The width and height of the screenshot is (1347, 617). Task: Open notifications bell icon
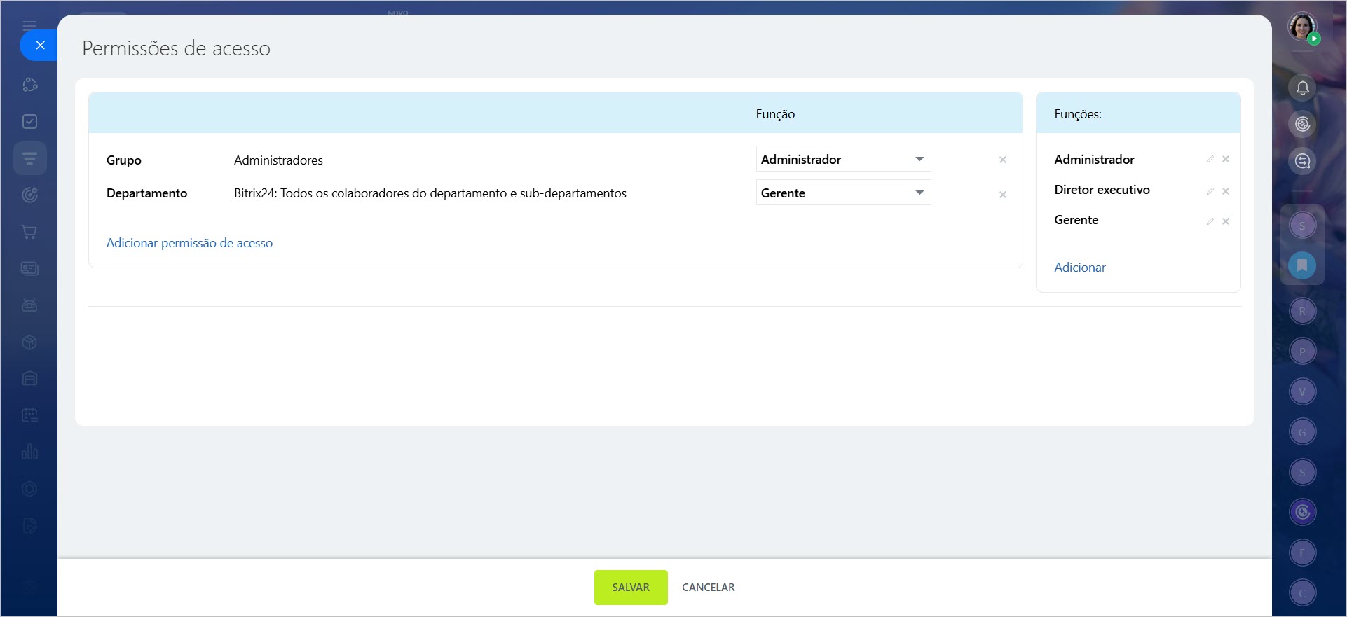pos(1302,88)
